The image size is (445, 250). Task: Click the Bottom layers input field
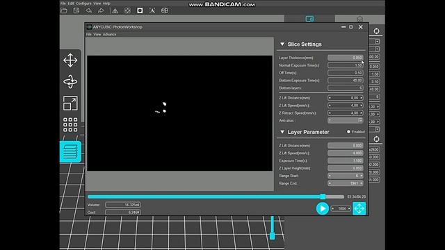(346, 88)
